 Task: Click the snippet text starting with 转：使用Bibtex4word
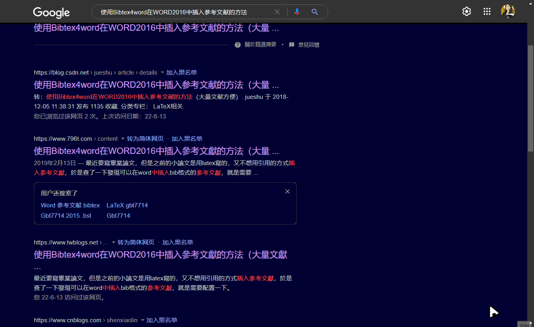pos(161,102)
